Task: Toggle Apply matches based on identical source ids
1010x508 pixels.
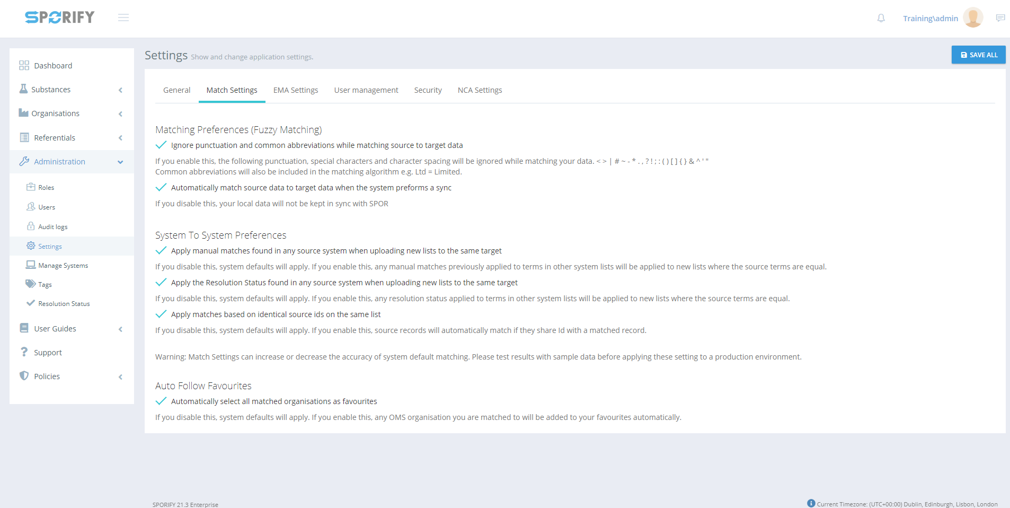Action: 161,314
